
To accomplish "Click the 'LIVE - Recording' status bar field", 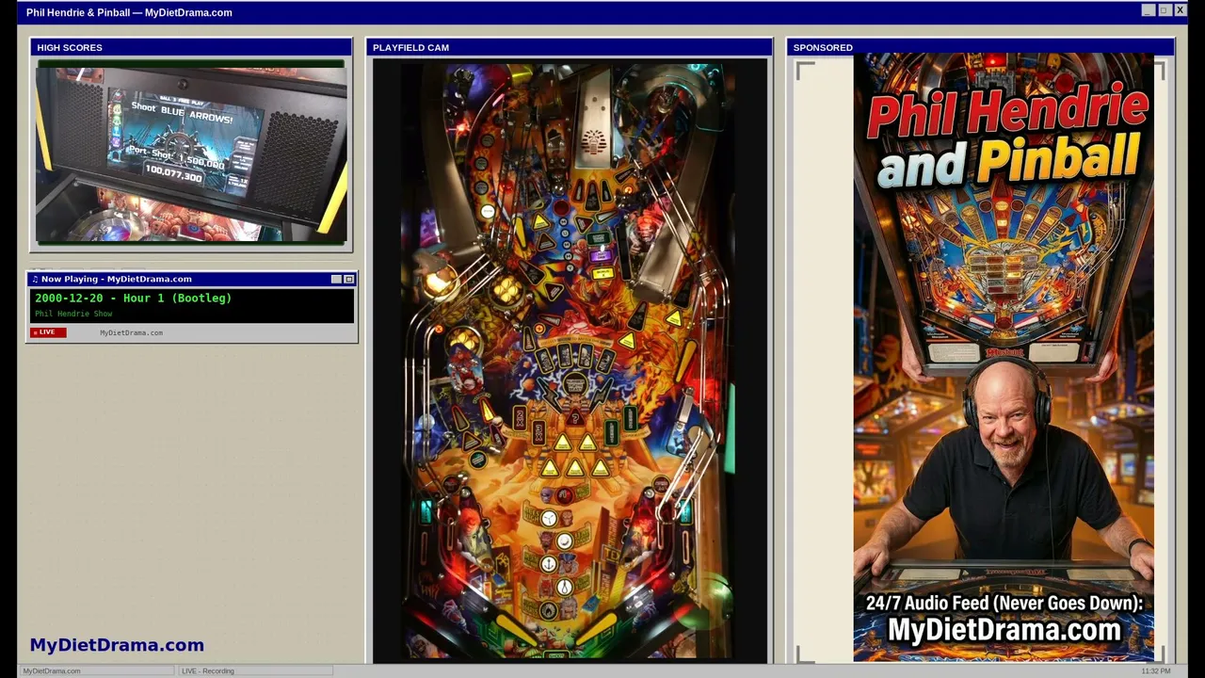I will [254, 670].
